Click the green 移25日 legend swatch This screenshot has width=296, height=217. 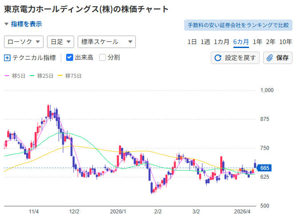(32, 76)
